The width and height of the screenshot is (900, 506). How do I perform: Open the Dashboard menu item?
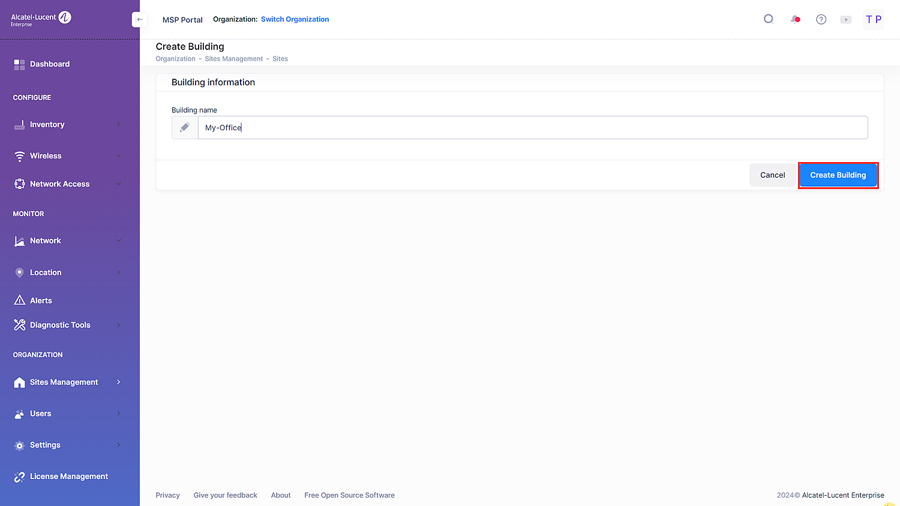49,64
